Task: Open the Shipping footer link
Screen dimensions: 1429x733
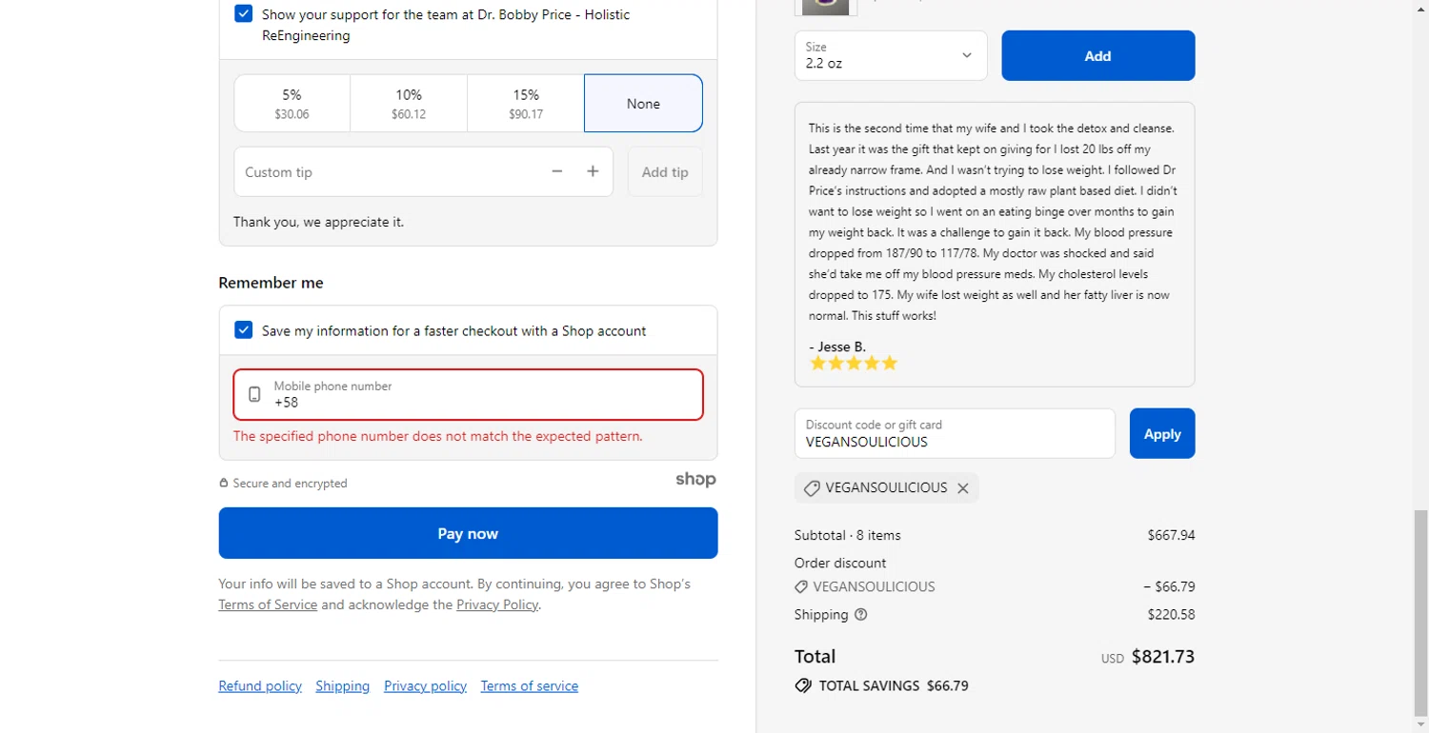Action: (x=343, y=685)
